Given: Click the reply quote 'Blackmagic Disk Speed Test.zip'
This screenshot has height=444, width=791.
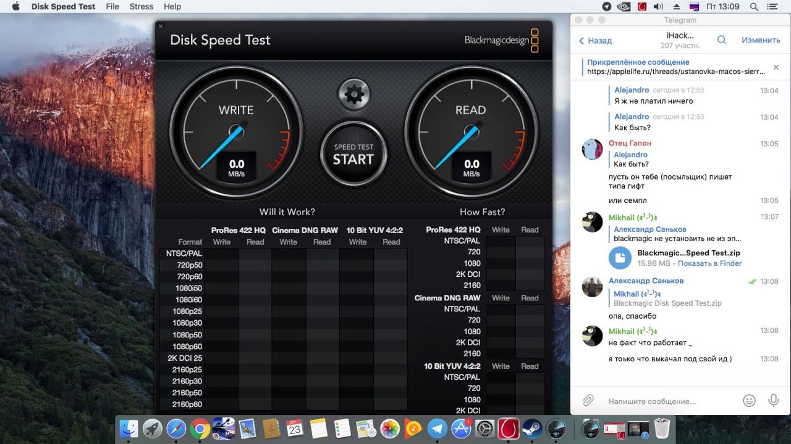Looking at the screenshot, I should coord(667,303).
